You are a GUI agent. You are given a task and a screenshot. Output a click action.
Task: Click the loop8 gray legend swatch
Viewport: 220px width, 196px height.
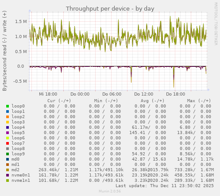click(x=8, y=149)
